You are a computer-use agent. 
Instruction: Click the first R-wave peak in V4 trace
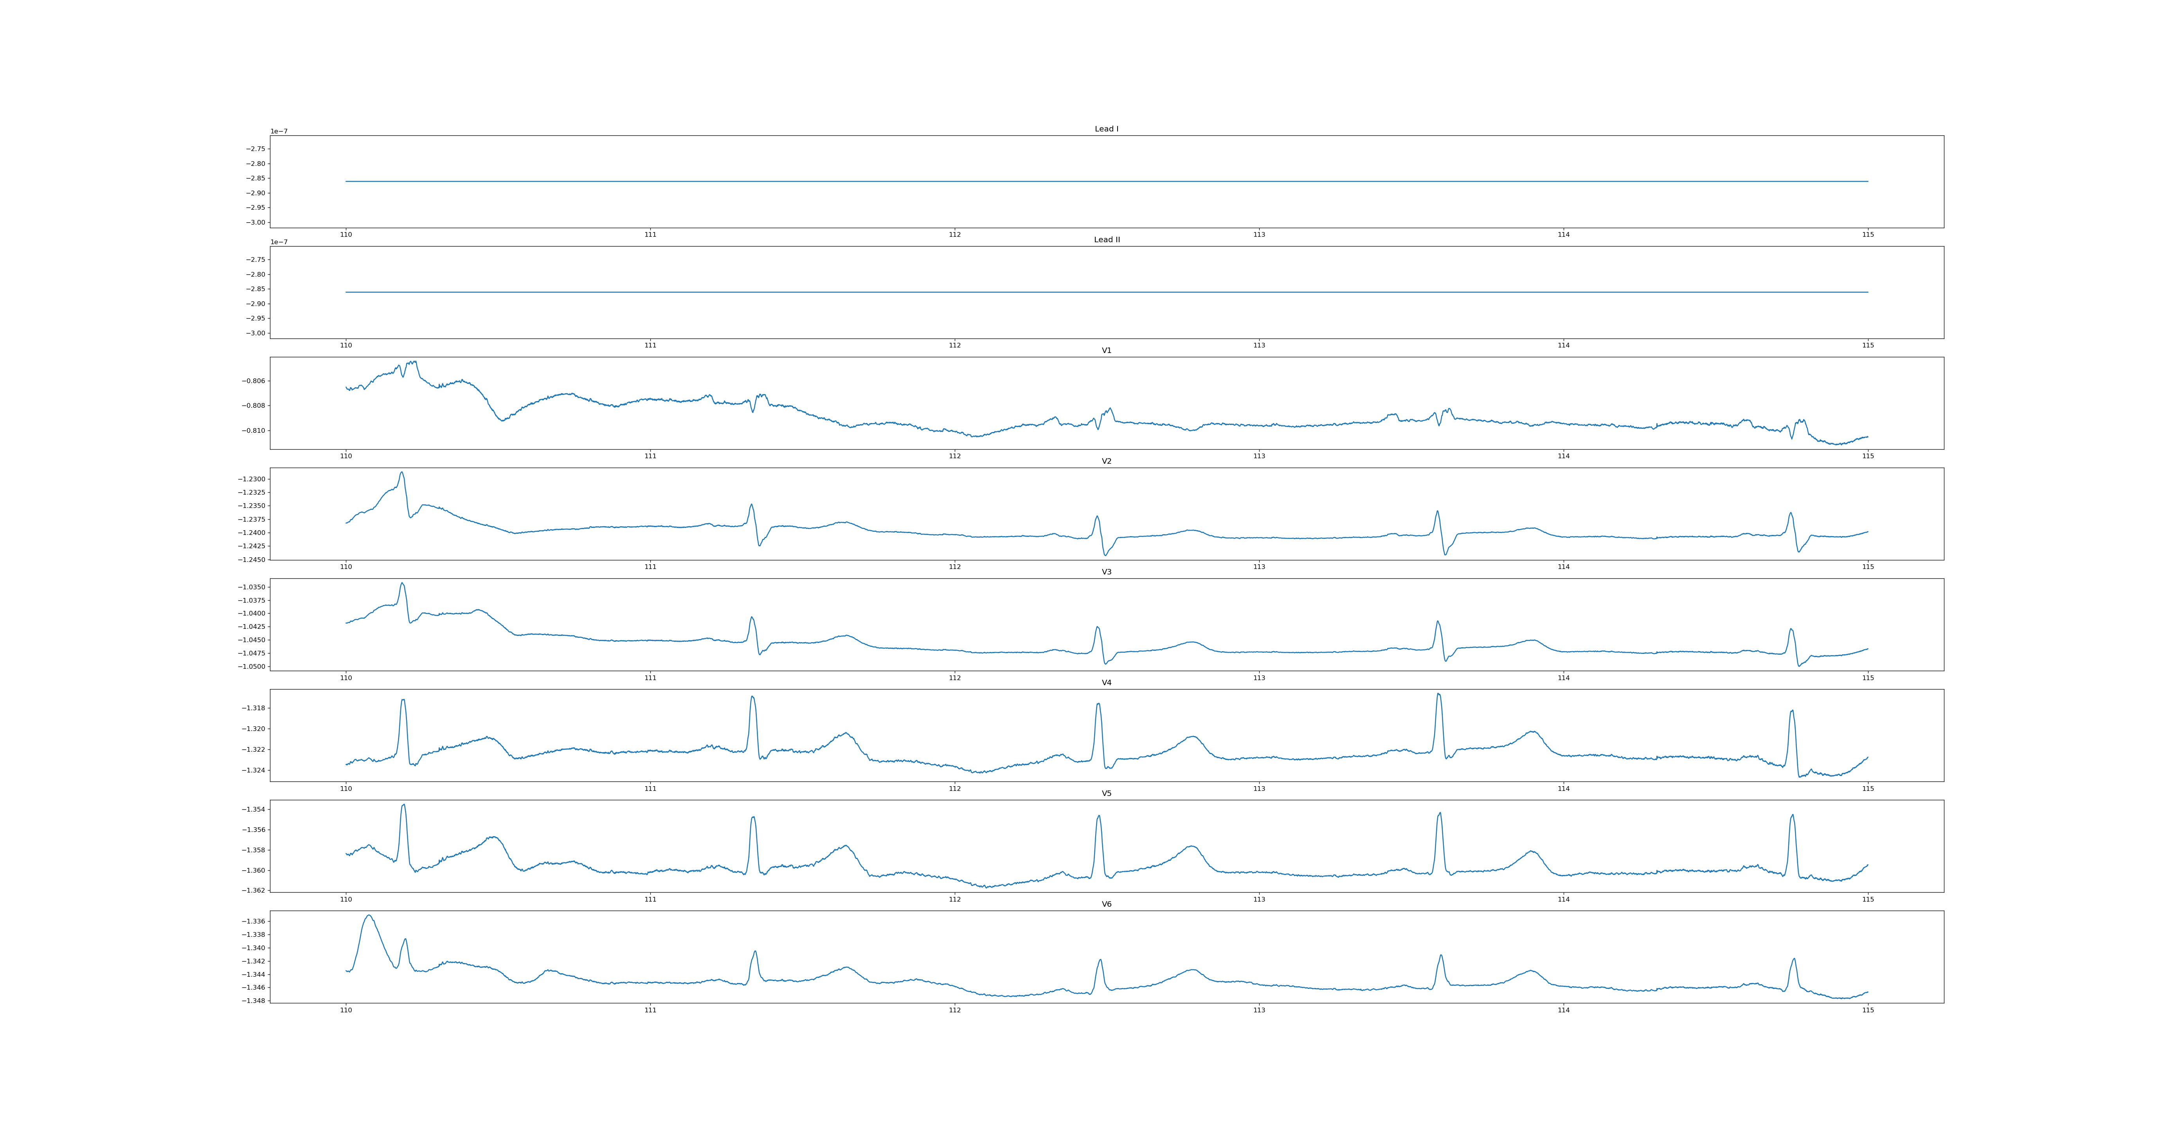(x=403, y=700)
